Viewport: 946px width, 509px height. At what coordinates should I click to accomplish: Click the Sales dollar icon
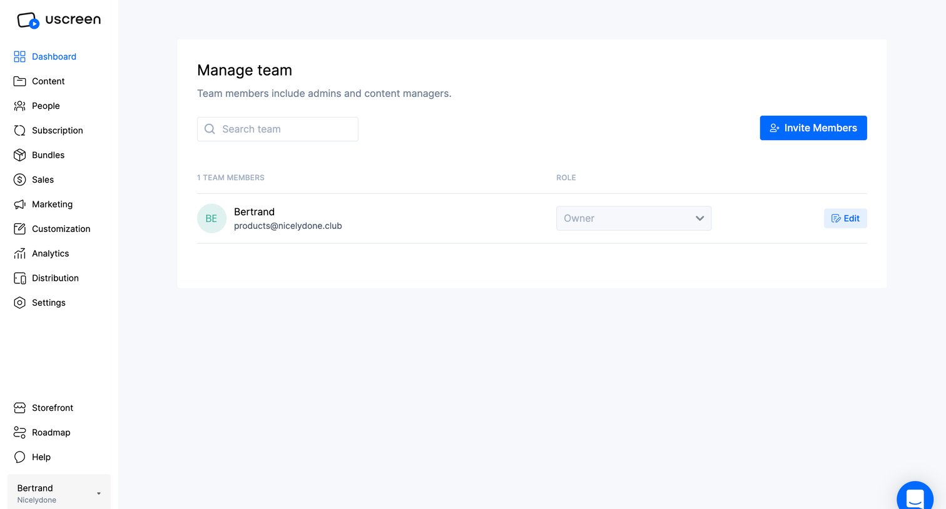20,179
